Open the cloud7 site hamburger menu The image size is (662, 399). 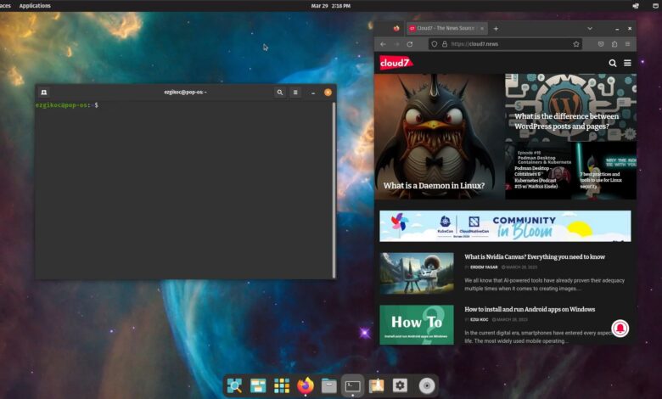coord(627,63)
